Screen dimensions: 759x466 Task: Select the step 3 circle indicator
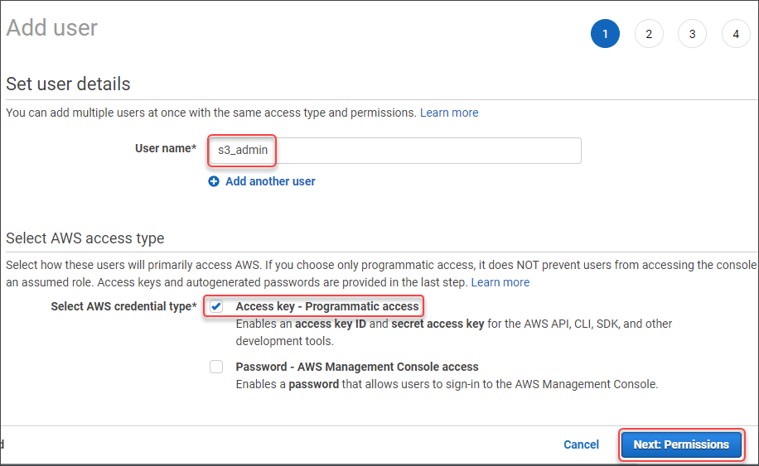[692, 34]
